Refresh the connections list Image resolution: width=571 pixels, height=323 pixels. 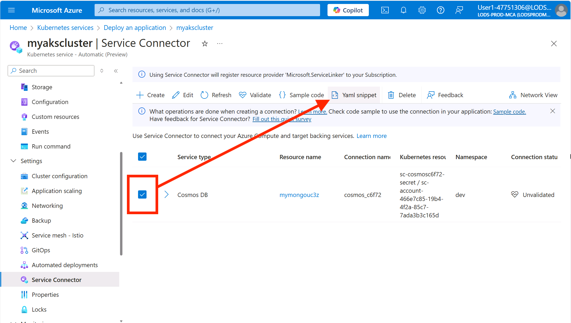[x=216, y=95]
